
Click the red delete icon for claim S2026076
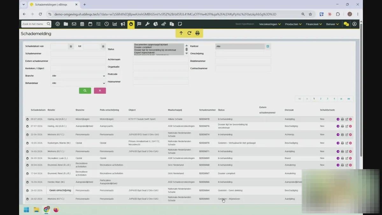350,126
